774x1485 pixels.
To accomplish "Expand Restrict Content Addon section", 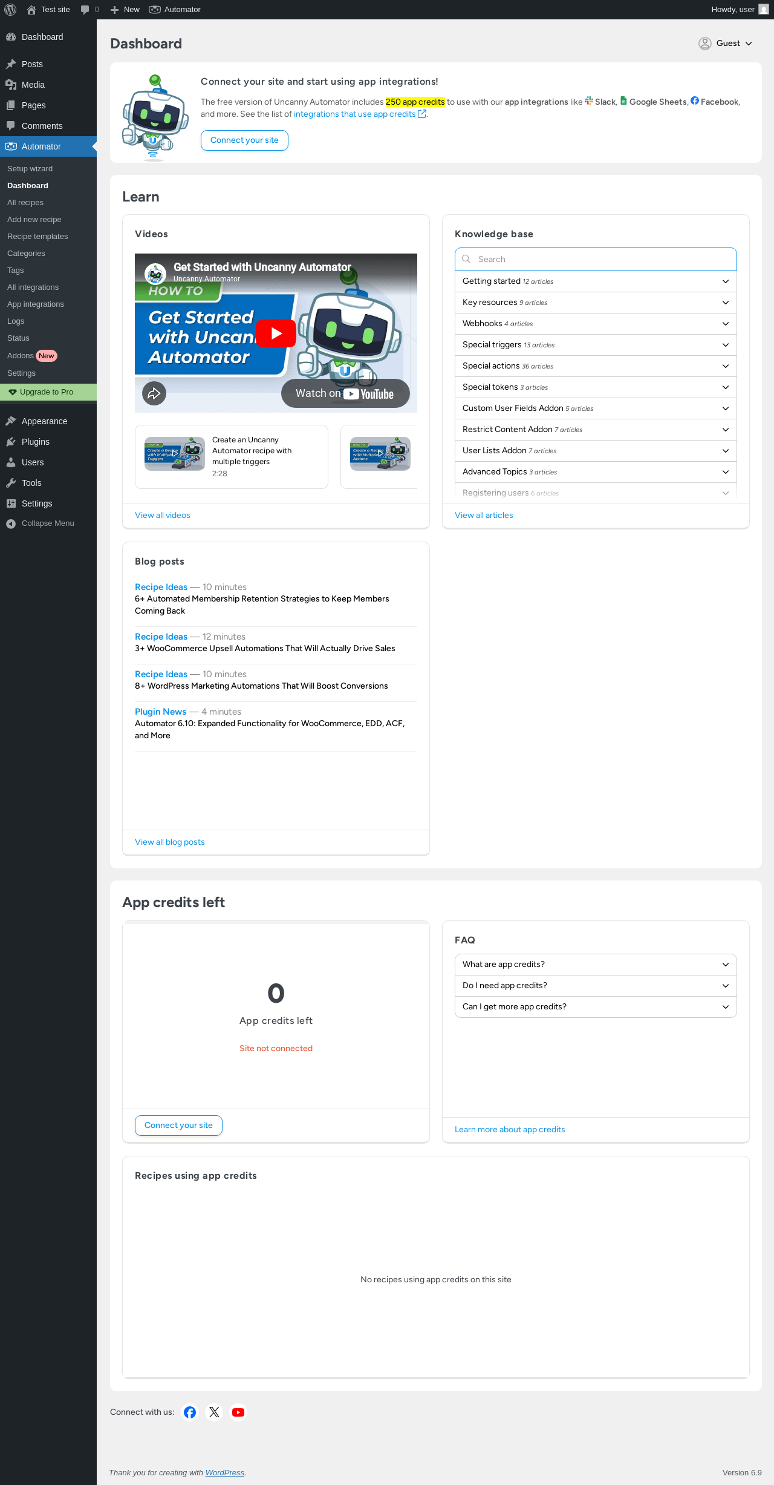I will 596,430.
